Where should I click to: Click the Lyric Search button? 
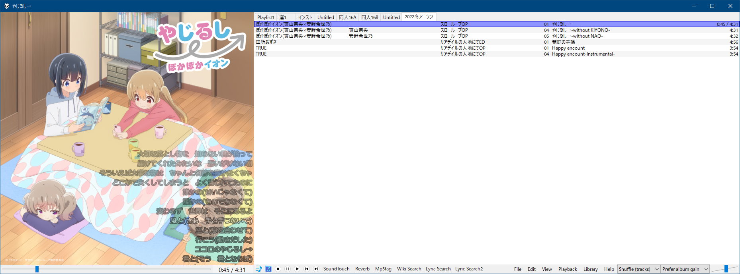click(438, 269)
